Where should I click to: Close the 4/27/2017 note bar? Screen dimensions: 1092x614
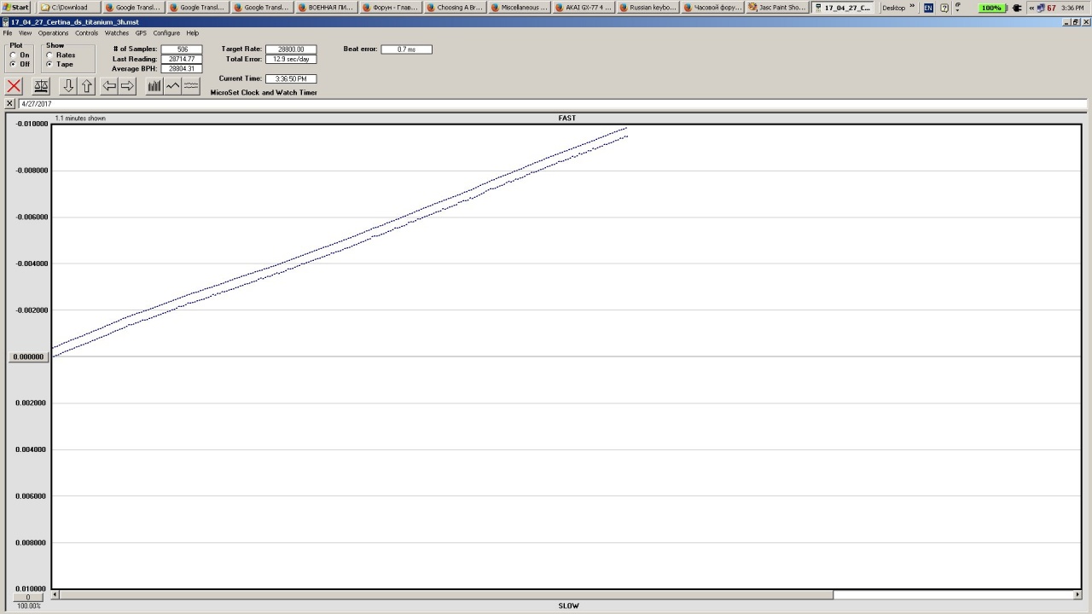(x=9, y=103)
